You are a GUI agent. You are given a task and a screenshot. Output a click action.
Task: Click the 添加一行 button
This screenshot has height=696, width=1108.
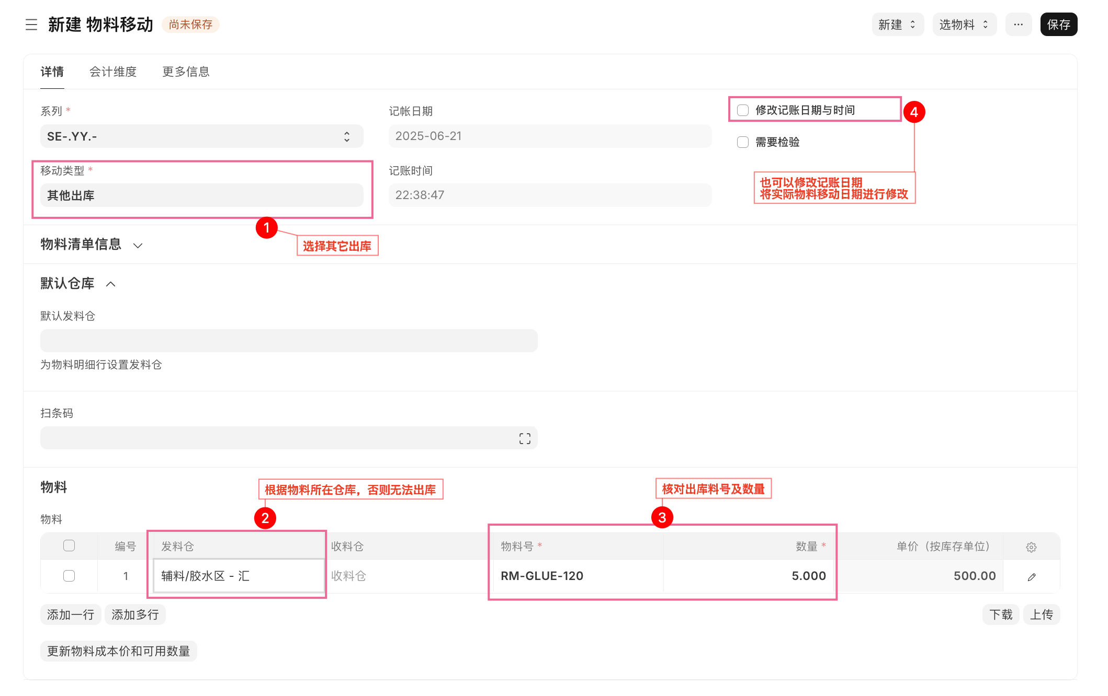(71, 614)
